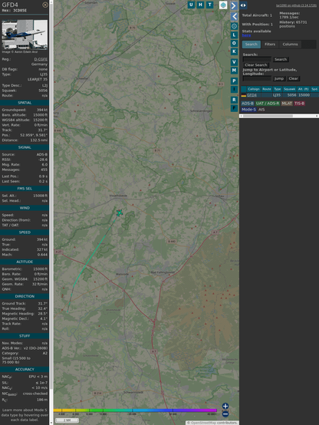Zoom in with the plus icon
The height and width of the screenshot is (425, 319).
pos(225,406)
